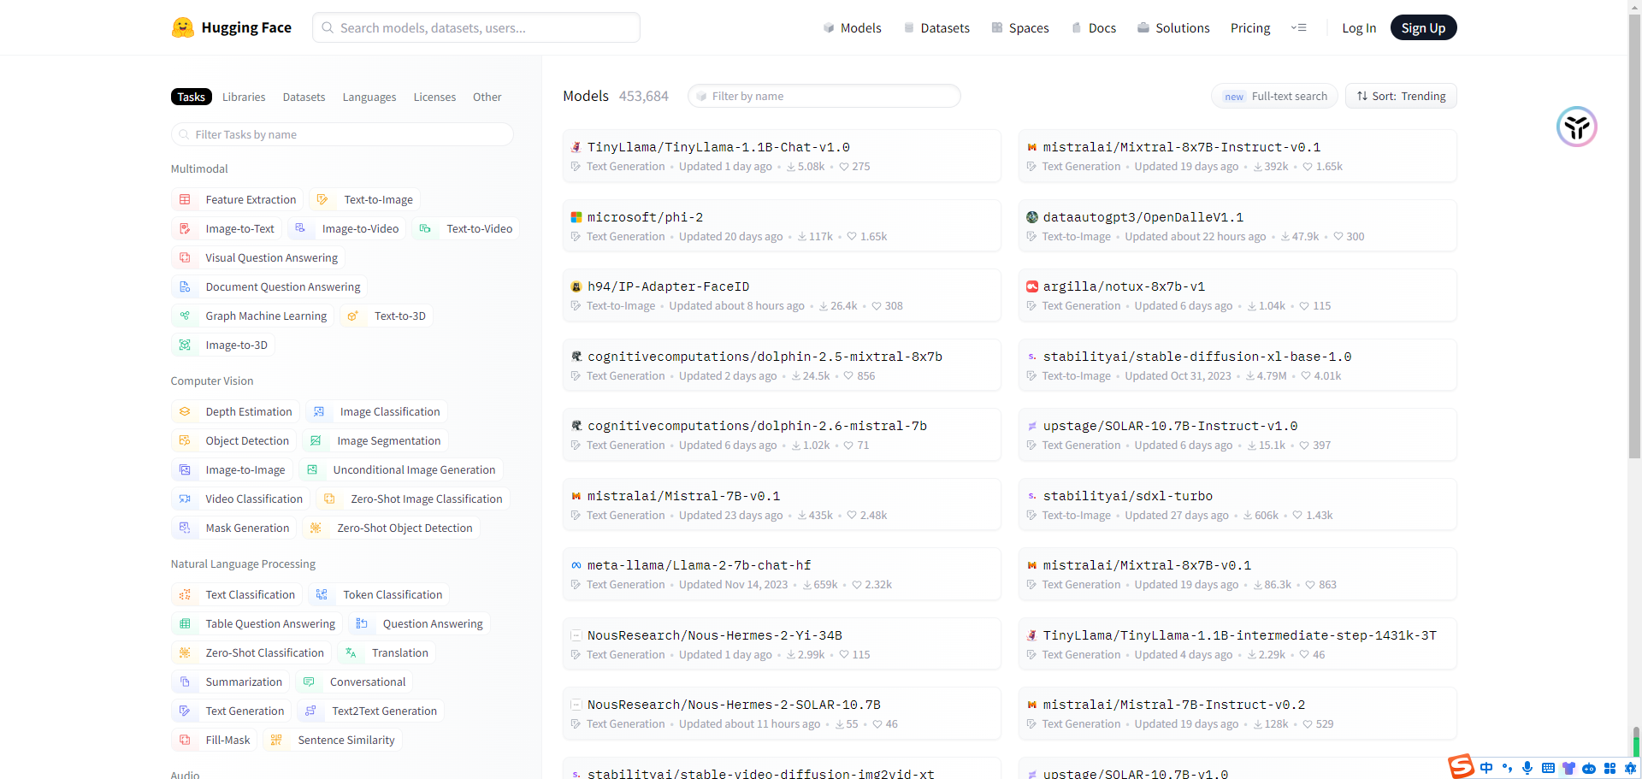Open mistralai/Mixtral-8x7B-Instruct-v0.1 model
Screen dimensions: 1642x779
click(1237, 156)
